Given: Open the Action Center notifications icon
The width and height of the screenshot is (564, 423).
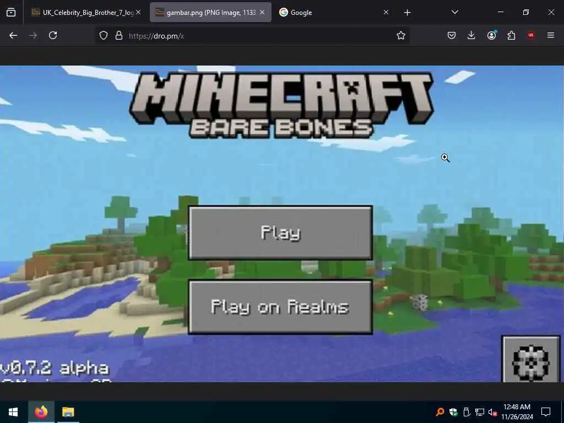Looking at the screenshot, I should [546, 412].
